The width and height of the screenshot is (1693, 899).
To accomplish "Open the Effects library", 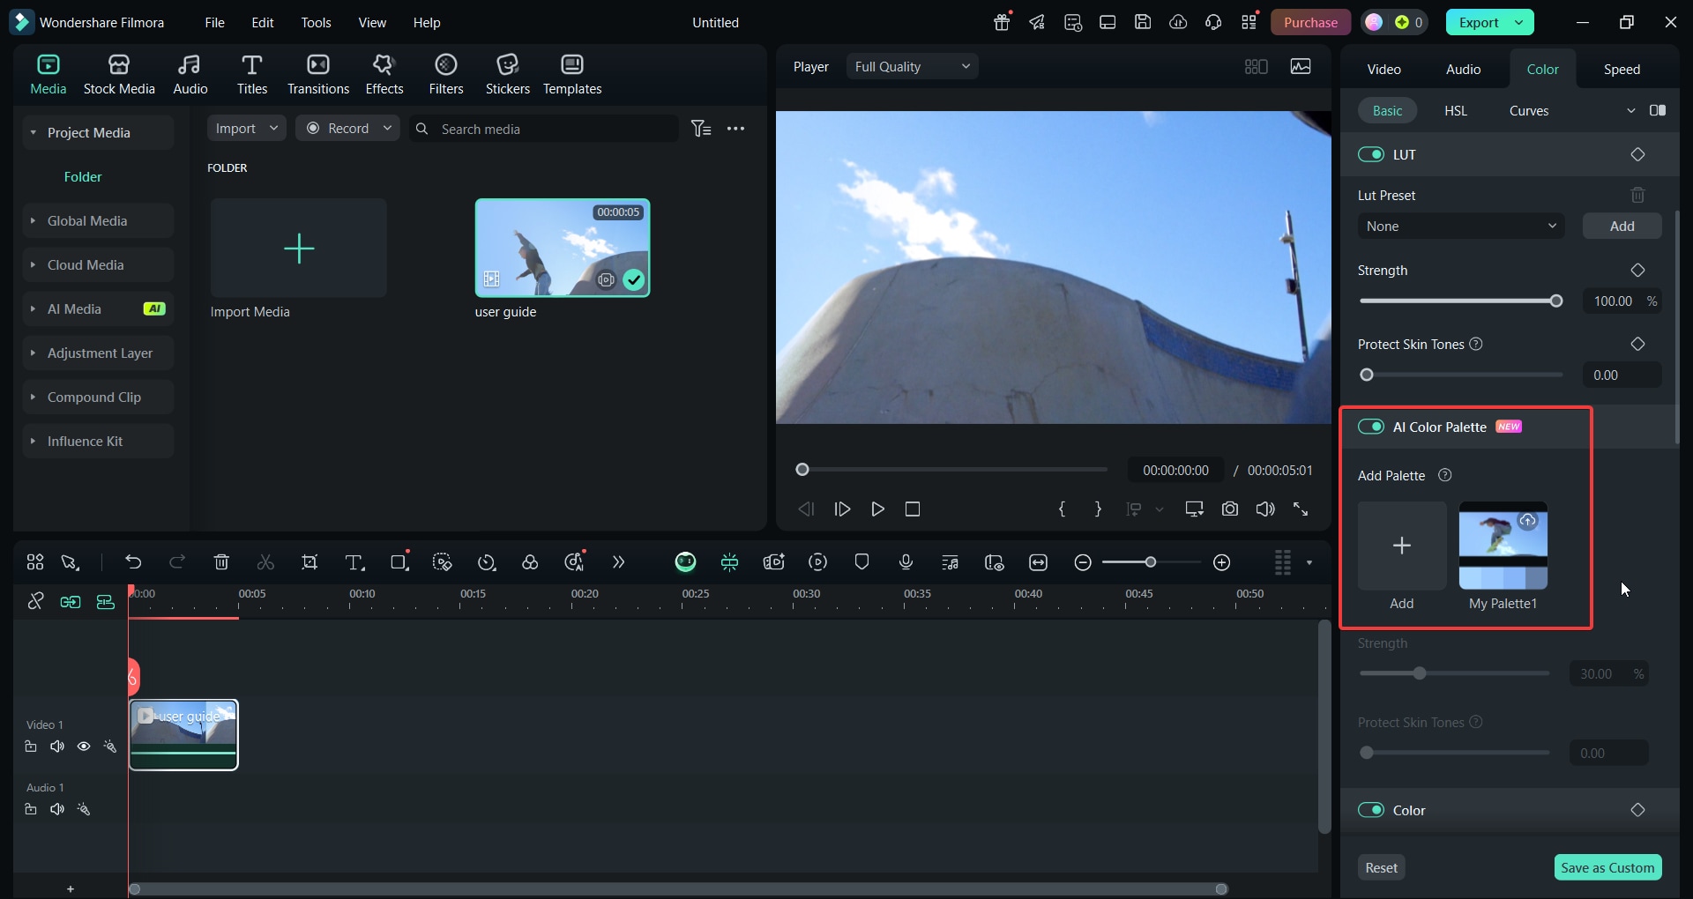I will [x=384, y=74].
